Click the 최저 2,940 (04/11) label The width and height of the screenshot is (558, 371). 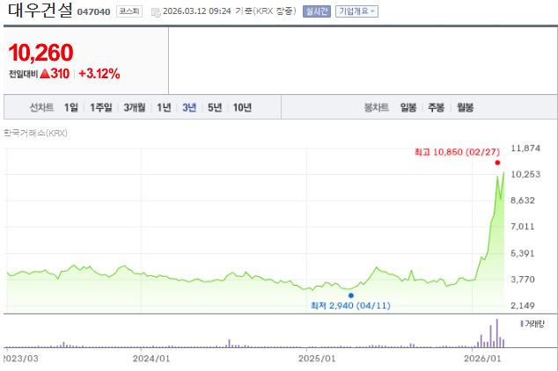350,306
